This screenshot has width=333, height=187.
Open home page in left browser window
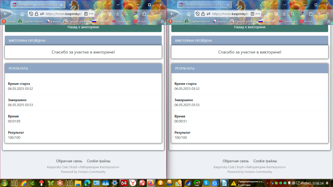coord(22,14)
